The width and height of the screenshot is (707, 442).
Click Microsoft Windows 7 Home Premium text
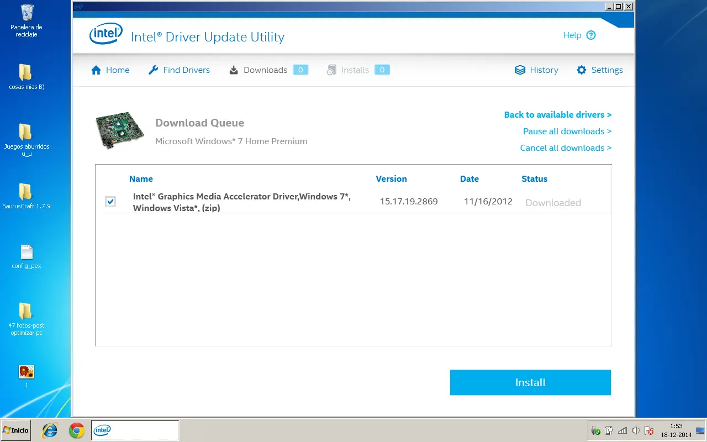[231, 141]
